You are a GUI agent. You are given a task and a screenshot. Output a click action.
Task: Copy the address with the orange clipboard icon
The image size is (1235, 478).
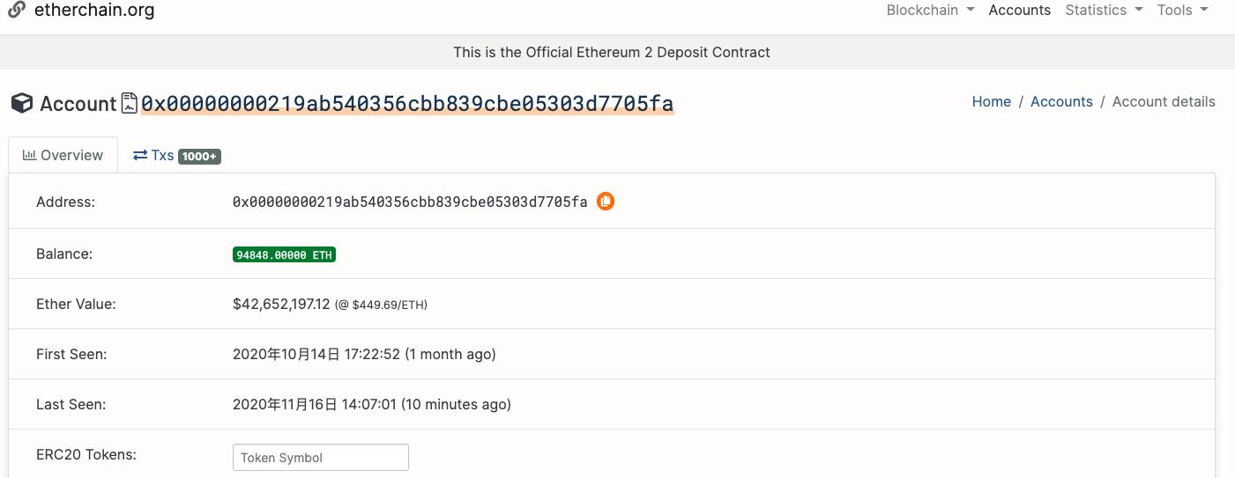[x=606, y=202]
